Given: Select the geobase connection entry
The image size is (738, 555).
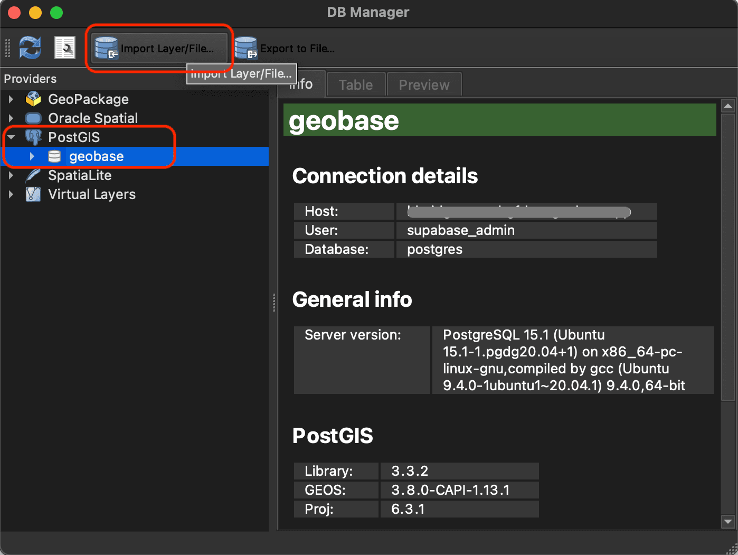Looking at the screenshot, I should click(x=96, y=156).
